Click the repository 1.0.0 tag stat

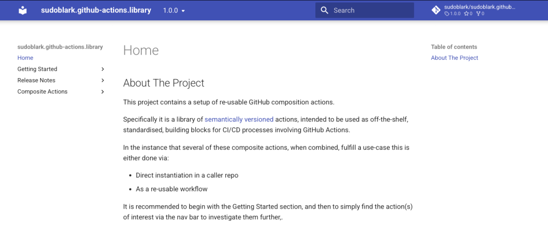[452, 13]
